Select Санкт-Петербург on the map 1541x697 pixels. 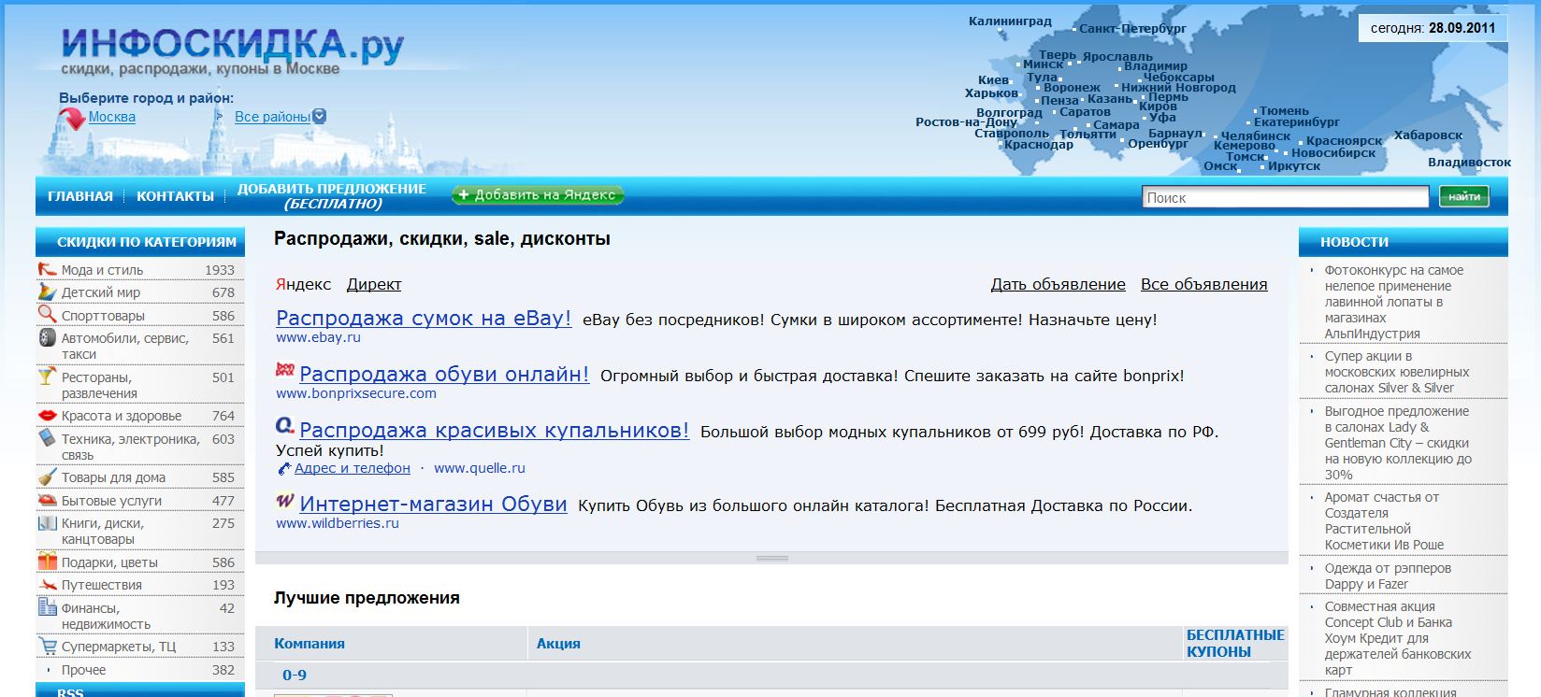(1132, 28)
